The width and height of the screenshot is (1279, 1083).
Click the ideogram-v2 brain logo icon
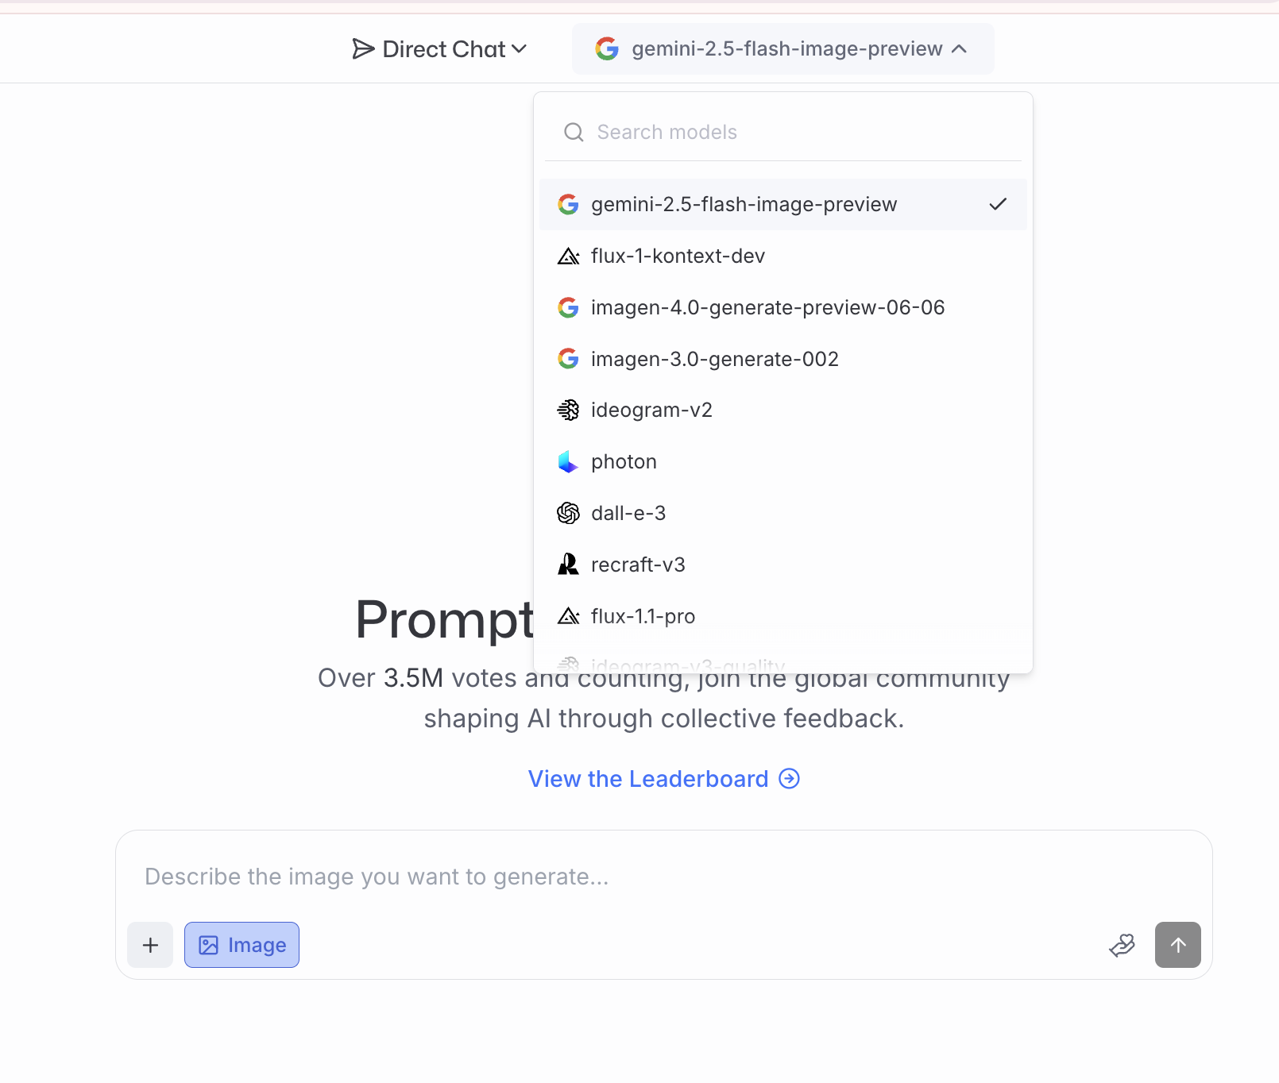tap(568, 410)
